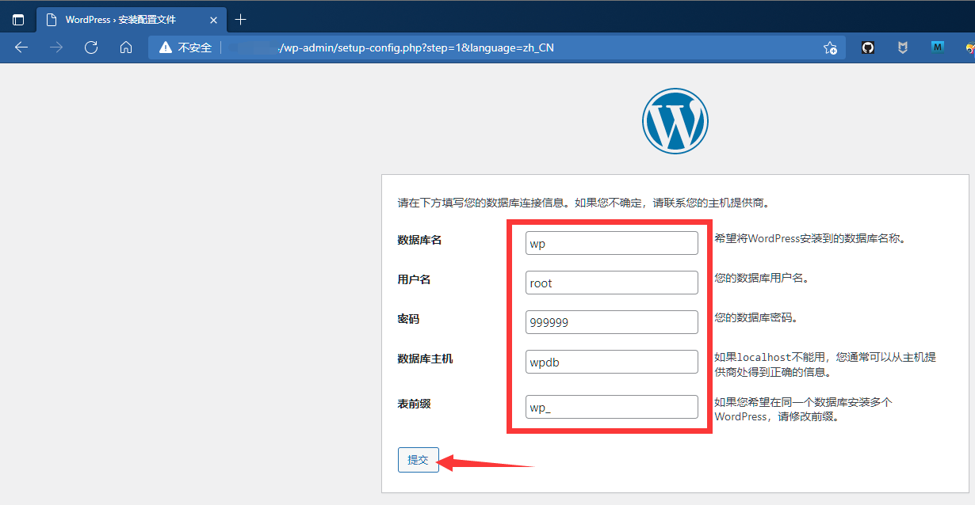This screenshot has width=975, height=505.
Task: Click the 用户名 label
Action: pyautogui.click(x=414, y=279)
